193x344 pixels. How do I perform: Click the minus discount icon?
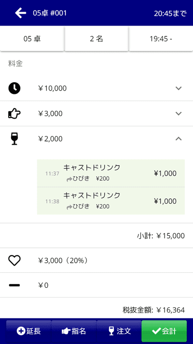tap(14, 285)
